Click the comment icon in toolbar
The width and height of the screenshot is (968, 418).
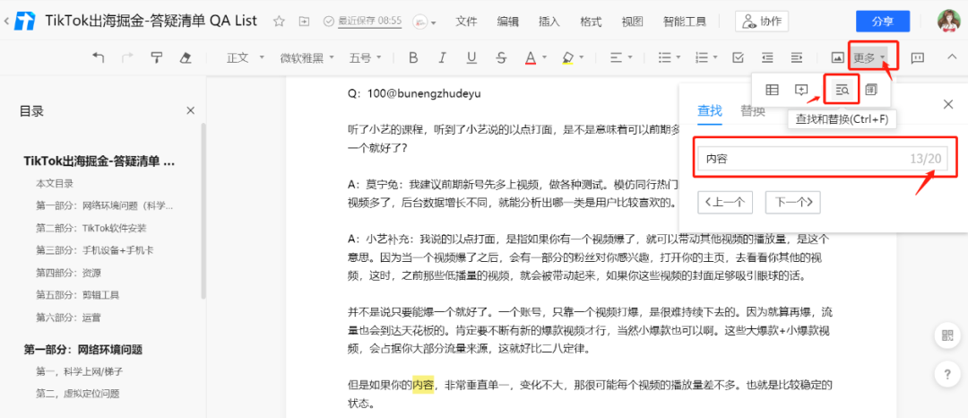click(918, 57)
